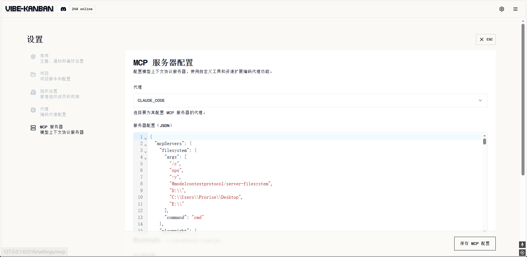The height and width of the screenshot is (257, 527).
Task: Open the hamburger menu icon
Action: pyautogui.click(x=515, y=9)
